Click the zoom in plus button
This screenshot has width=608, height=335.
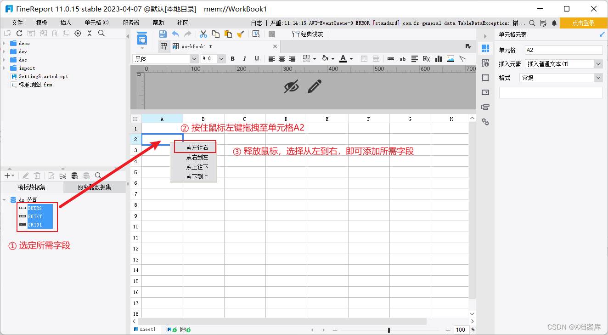(448, 330)
